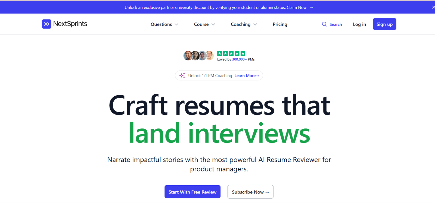Click the Unlock 1:1 PM Coaching text
The image size is (435, 203).
click(x=210, y=76)
